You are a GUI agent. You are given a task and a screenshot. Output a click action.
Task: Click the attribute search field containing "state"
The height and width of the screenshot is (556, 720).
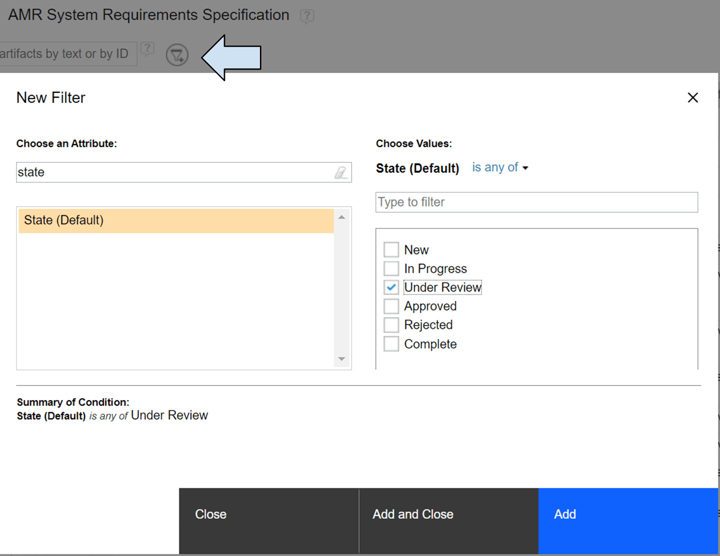pos(173,172)
